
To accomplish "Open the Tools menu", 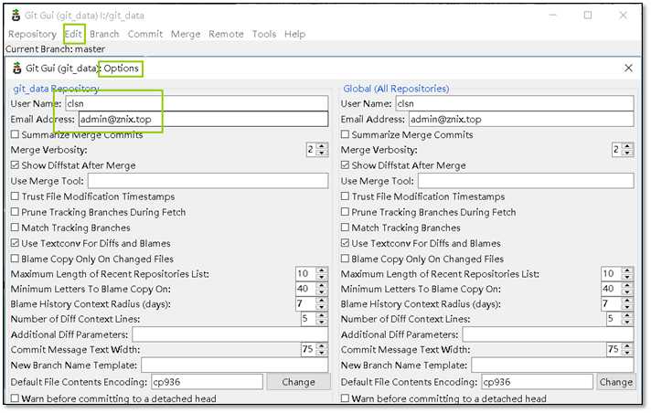I will click(x=264, y=34).
